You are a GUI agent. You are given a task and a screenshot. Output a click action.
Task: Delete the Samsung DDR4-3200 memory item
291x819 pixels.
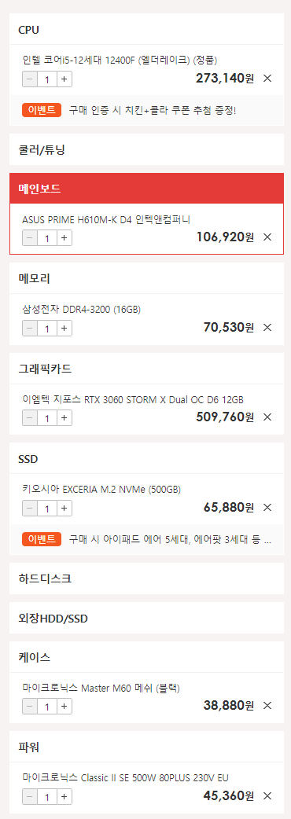point(267,328)
